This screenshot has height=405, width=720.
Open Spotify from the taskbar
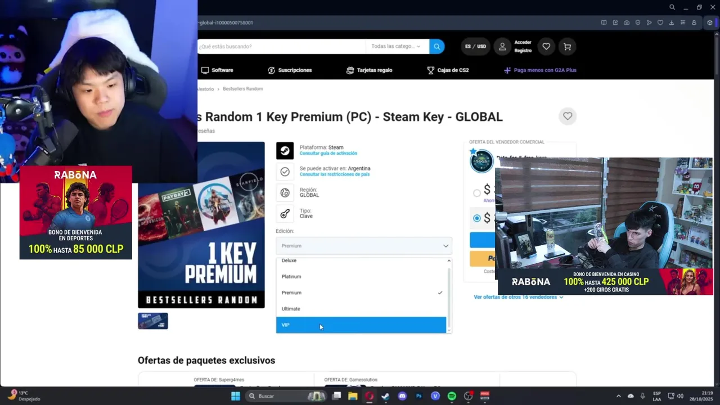coord(452,396)
